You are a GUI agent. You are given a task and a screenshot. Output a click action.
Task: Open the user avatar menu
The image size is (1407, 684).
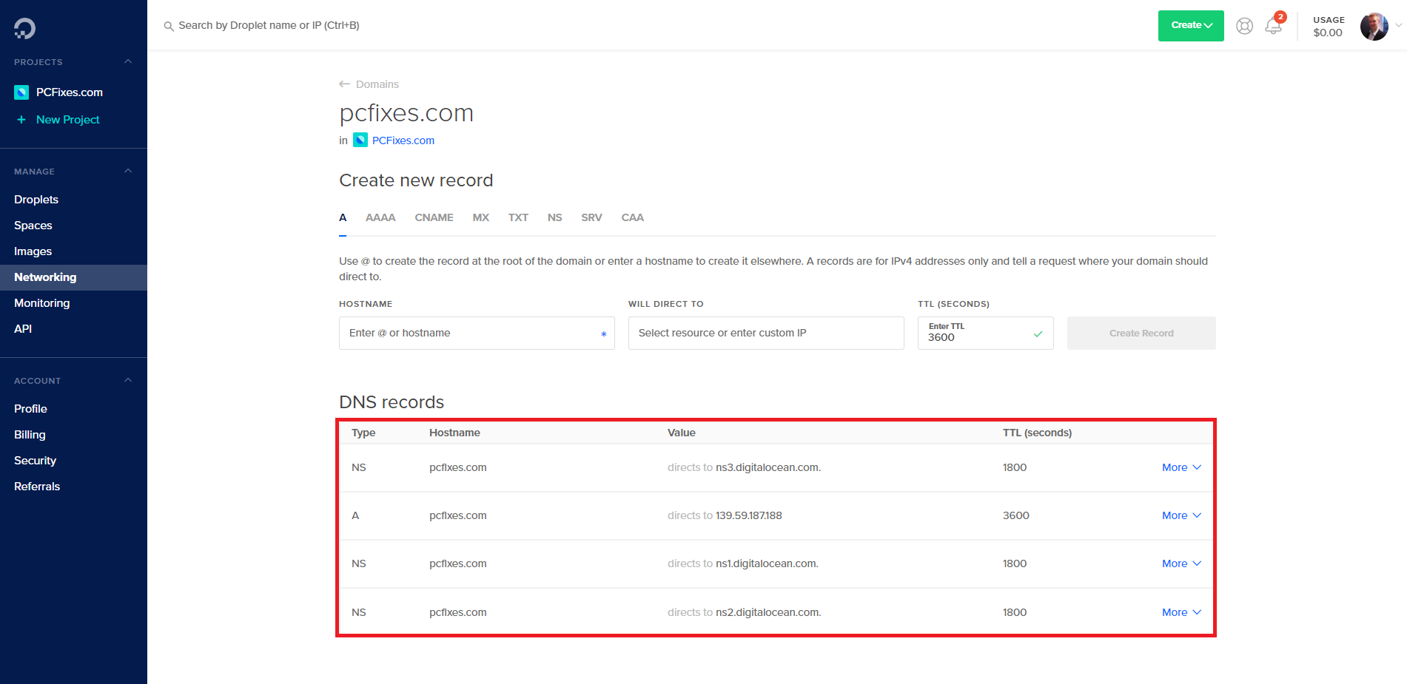(x=1374, y=26)
